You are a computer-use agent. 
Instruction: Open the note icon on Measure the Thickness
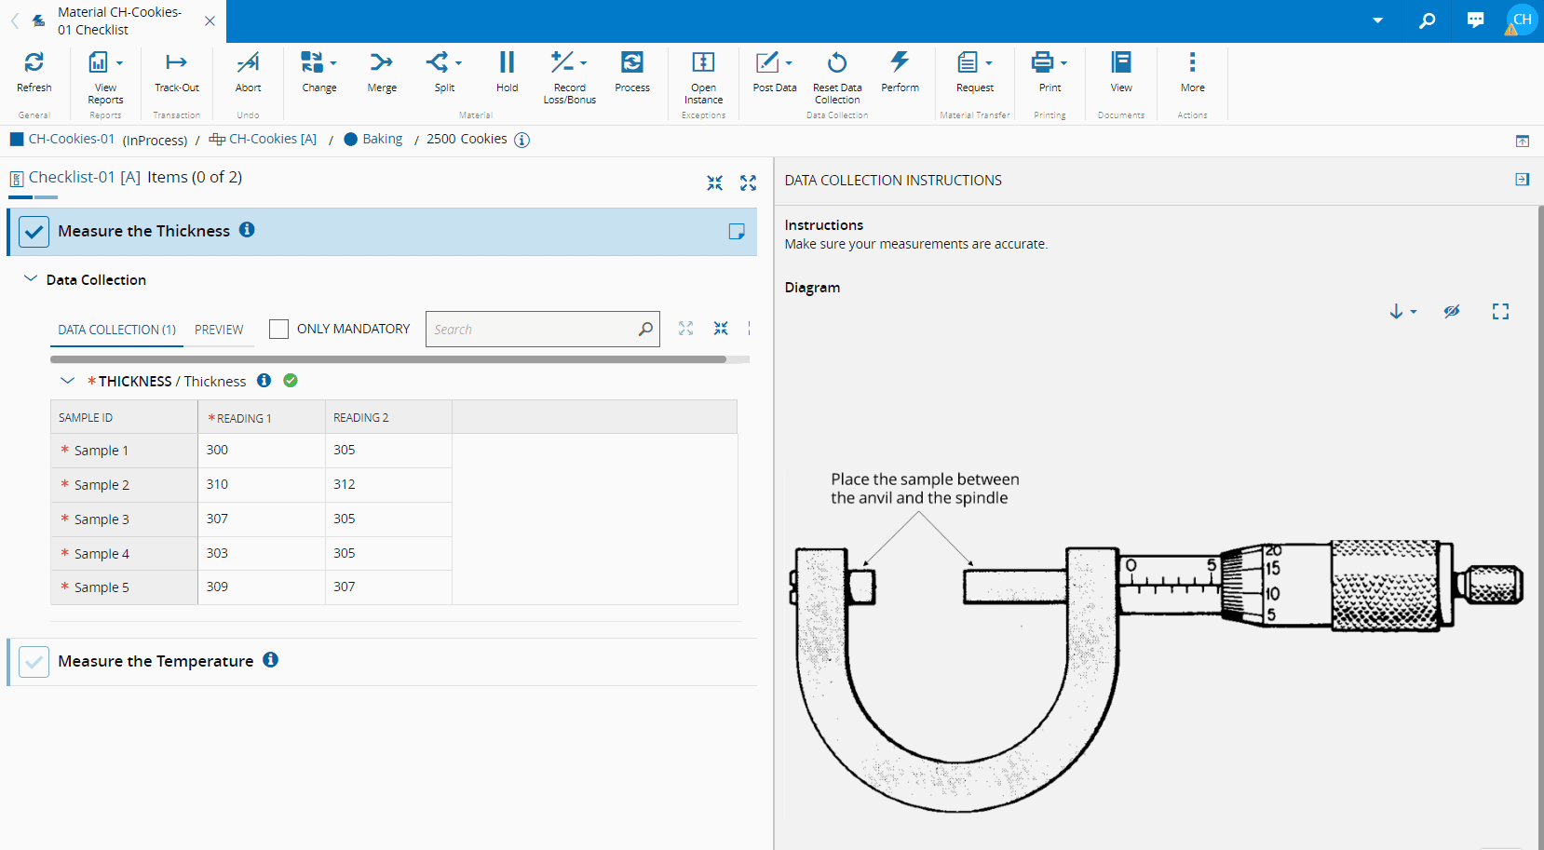tap(737, 232)
